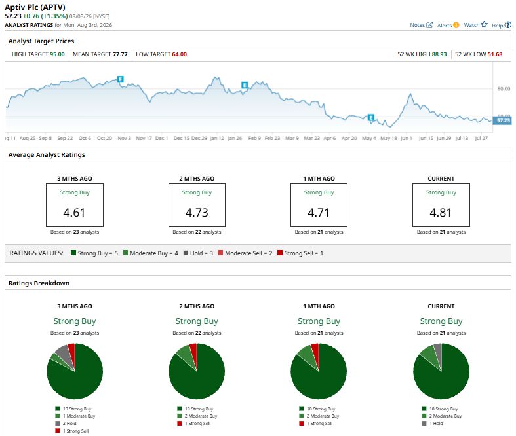Click '18 Strong Buy' in CURRENT breakdown legend
This screenshot has width=516, height=436.
click(x=443, y=409)
